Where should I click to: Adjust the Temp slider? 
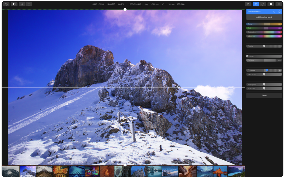click(264, 24)
